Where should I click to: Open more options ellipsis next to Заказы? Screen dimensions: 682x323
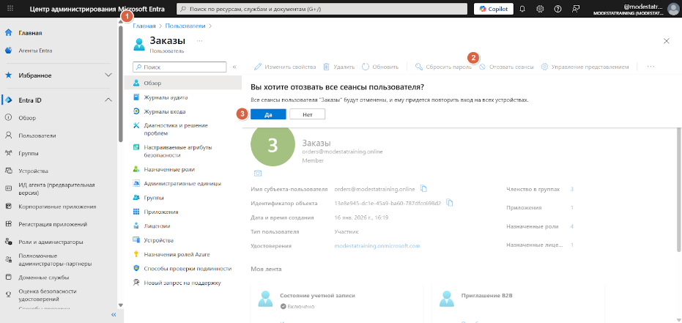tap(200, 40)
